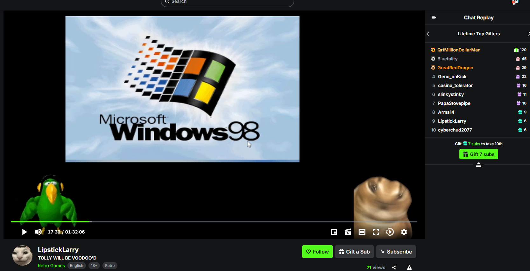
Task: Share the video via share icon
Action: (394, 268)
